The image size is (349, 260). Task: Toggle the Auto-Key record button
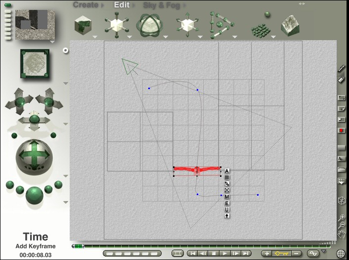(341, 130)
